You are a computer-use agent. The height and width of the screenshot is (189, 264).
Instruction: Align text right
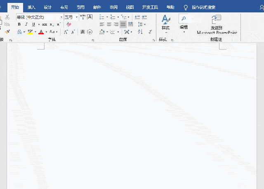[116, 24]
